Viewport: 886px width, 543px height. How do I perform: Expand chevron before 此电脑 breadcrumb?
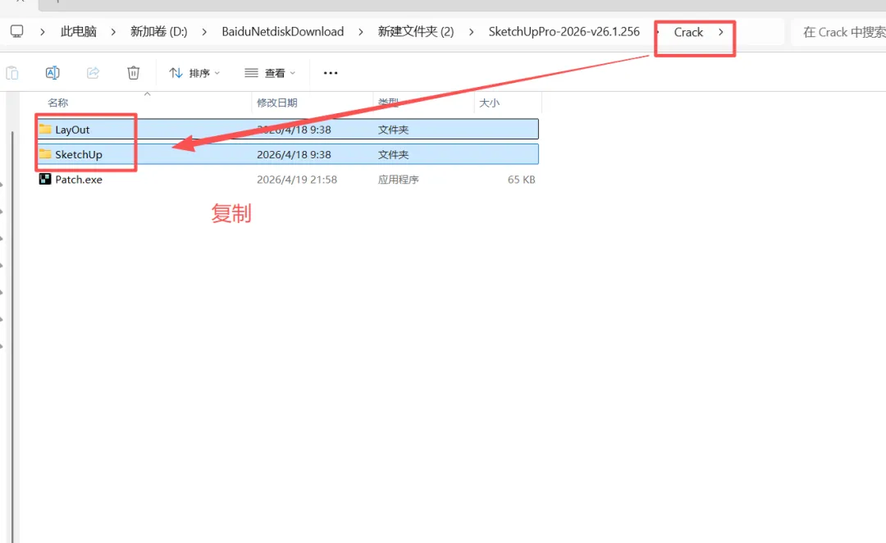(43, 32)
